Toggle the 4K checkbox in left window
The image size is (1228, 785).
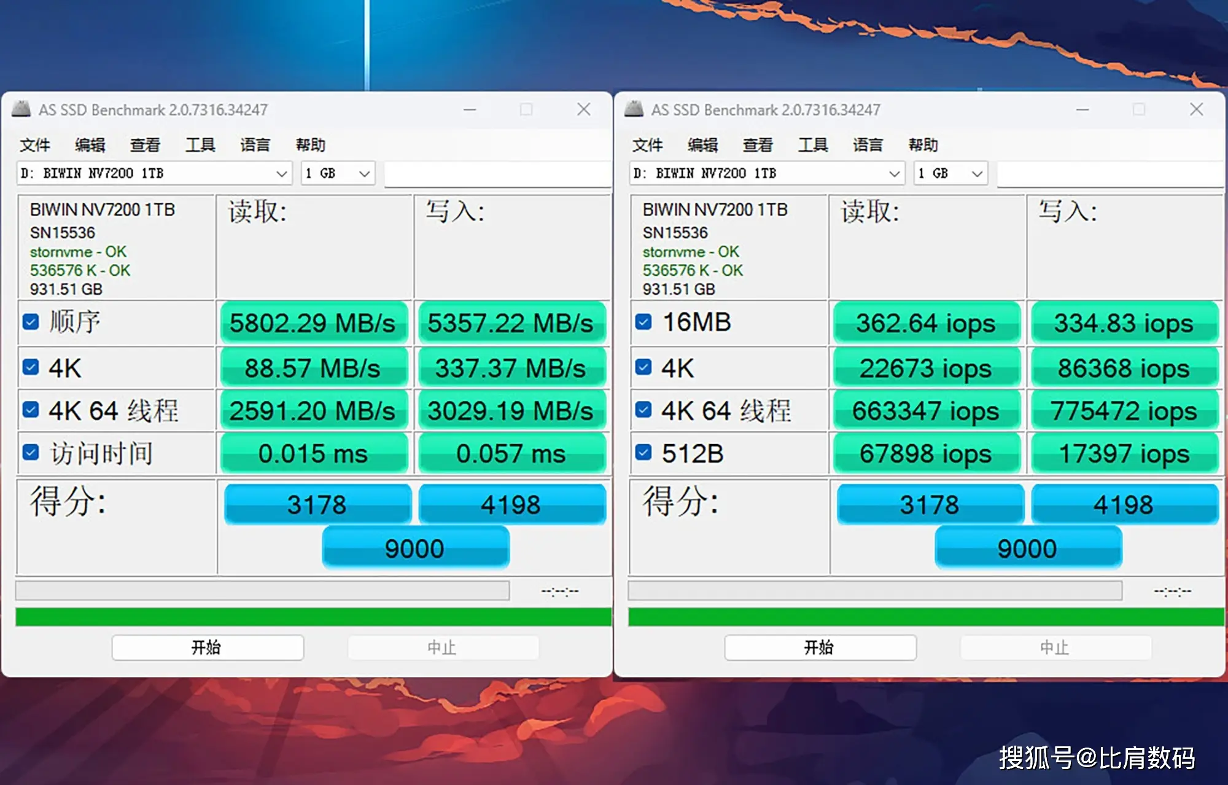[31, 367]
